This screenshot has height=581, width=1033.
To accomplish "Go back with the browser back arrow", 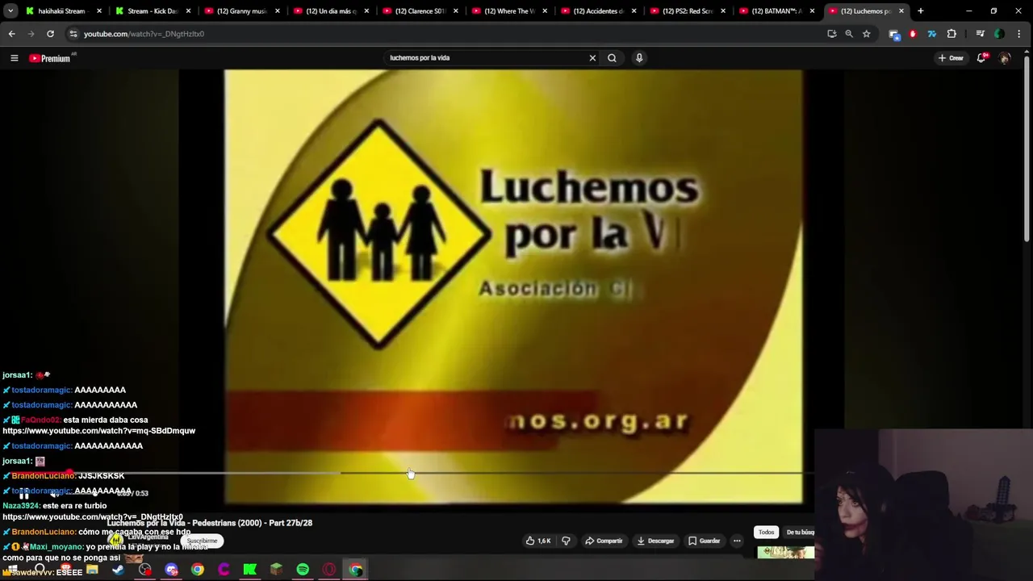I will (x=11, y=34).
